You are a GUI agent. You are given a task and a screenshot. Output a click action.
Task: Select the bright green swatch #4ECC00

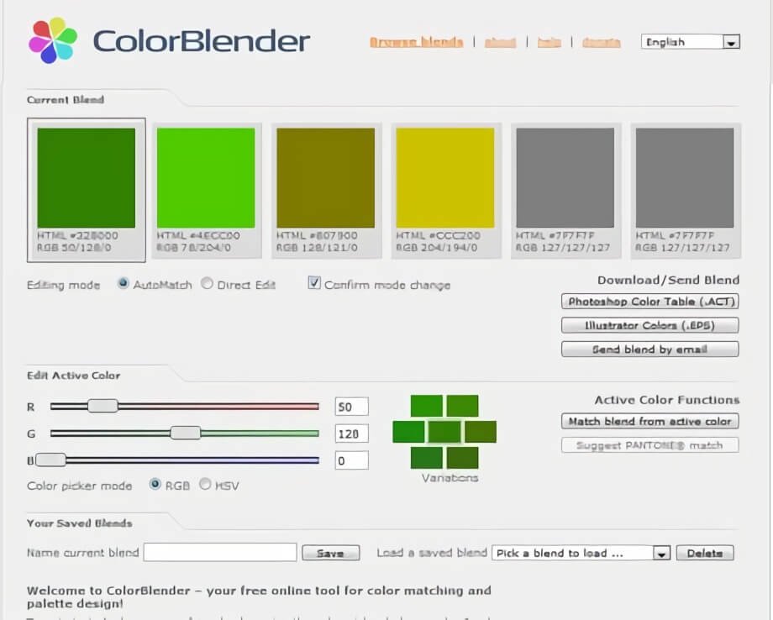tap(206, 178)
